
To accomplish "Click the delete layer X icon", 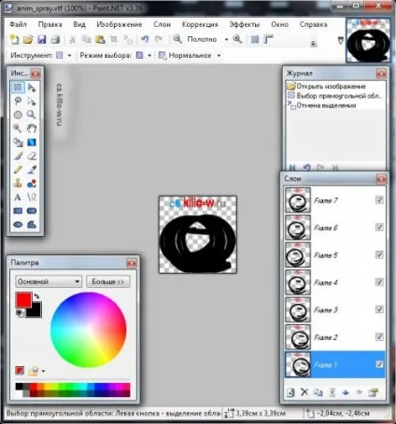I will tap(304, 392).
